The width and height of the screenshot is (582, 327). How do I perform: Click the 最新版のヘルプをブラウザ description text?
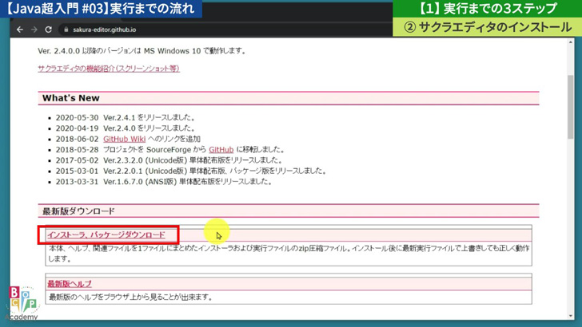130,297
